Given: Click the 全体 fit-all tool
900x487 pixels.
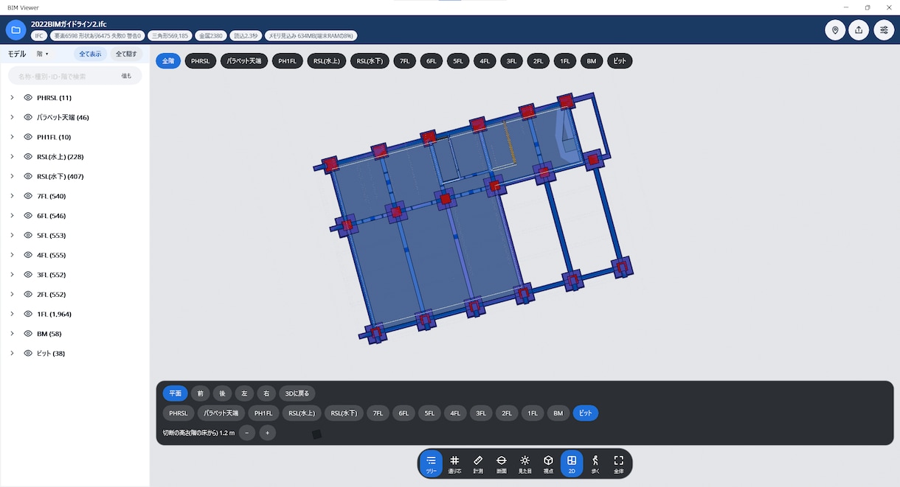Looking at the screenshot, I should point(619,463).
